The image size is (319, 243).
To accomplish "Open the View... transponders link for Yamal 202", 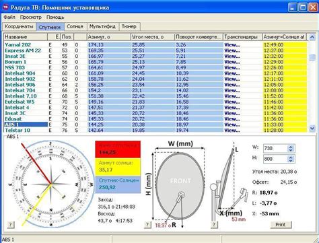I will [232, 44].
